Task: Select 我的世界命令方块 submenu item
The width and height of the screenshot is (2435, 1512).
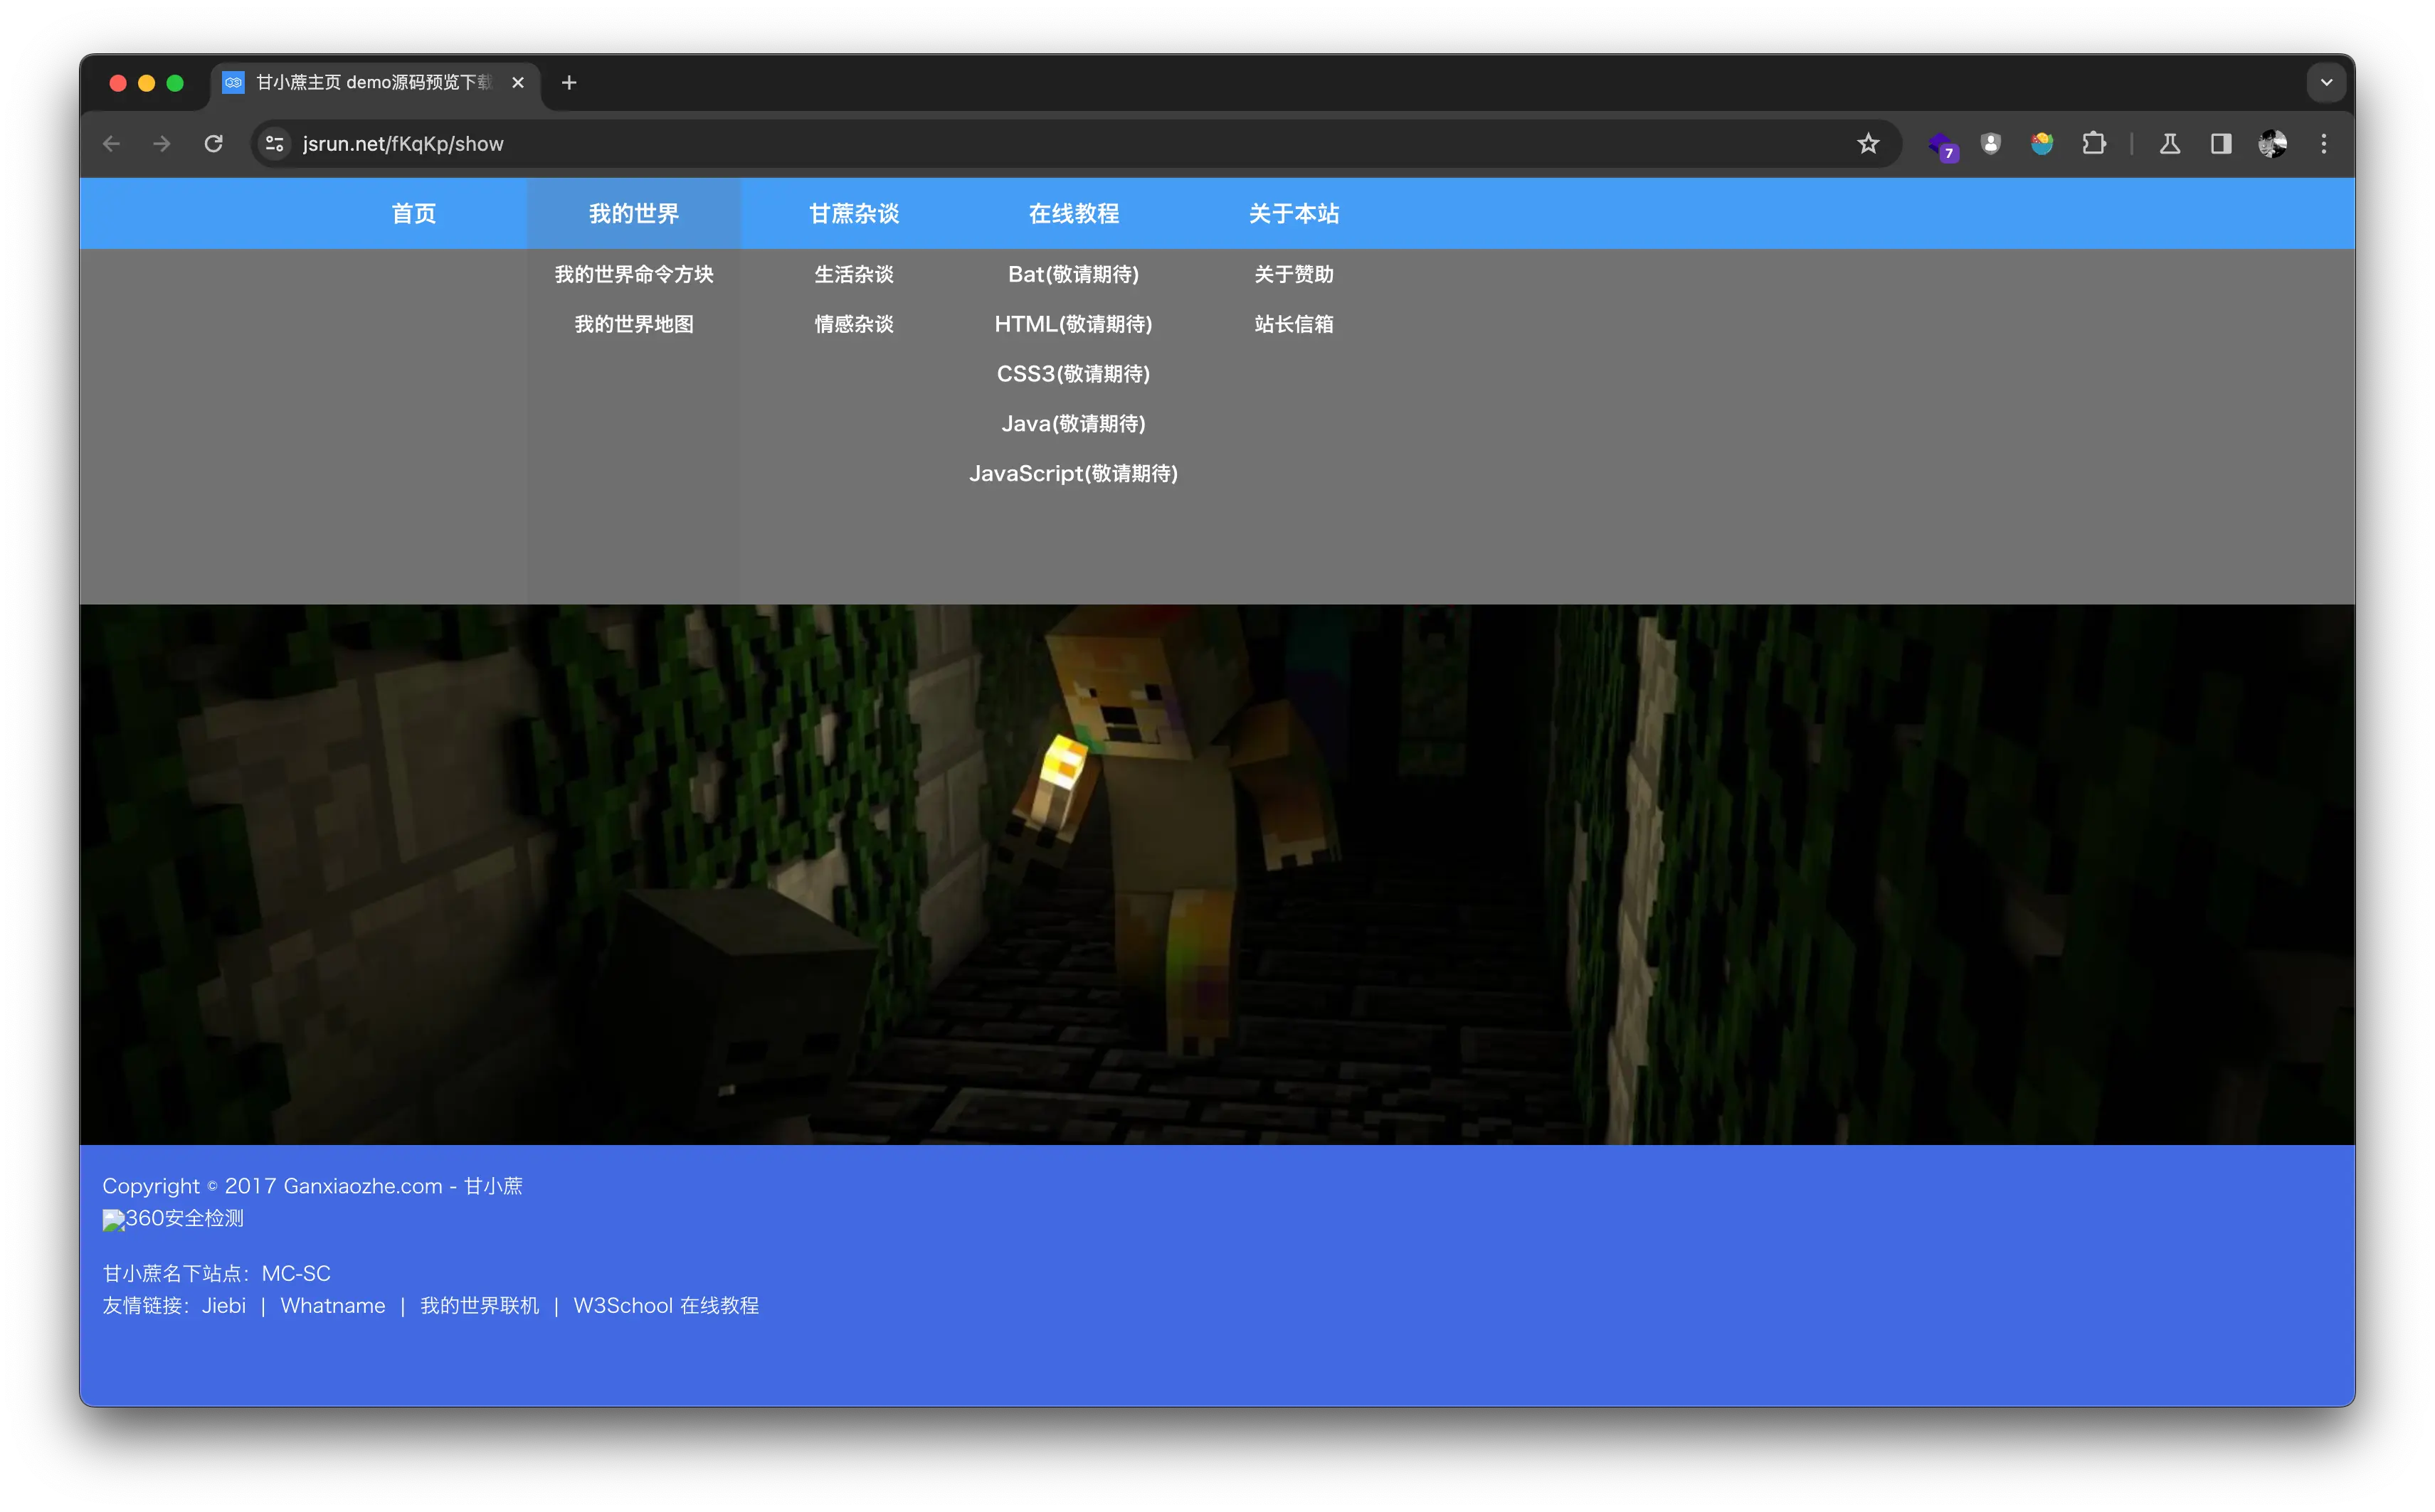Action: [633, 274]
